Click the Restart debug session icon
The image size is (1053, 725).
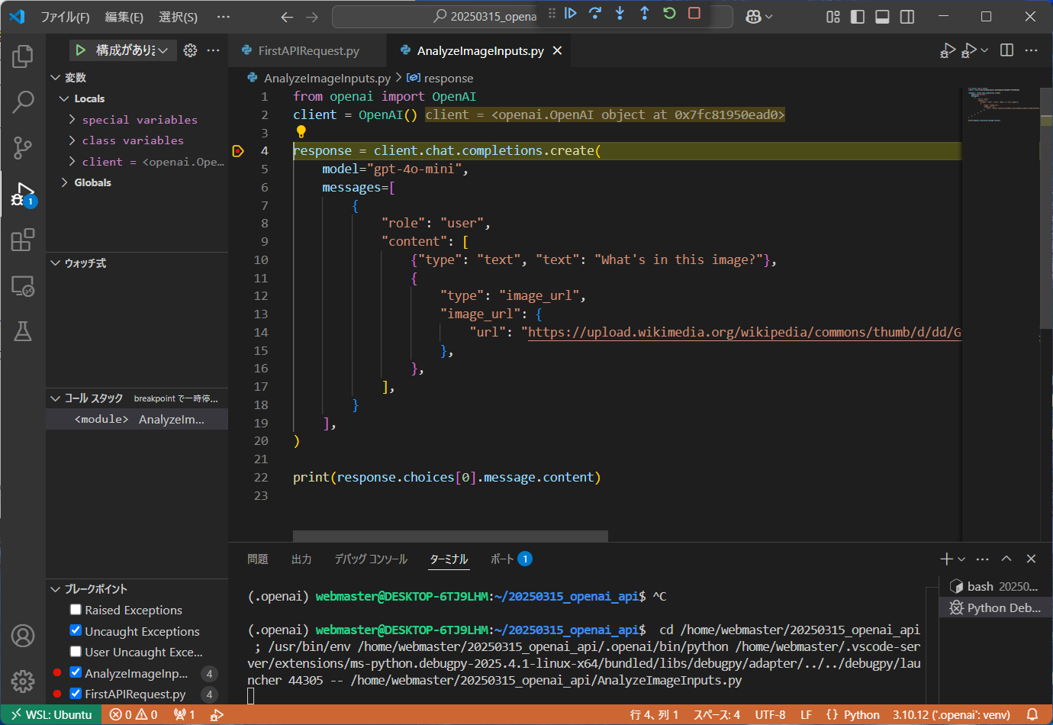(669, 13)
